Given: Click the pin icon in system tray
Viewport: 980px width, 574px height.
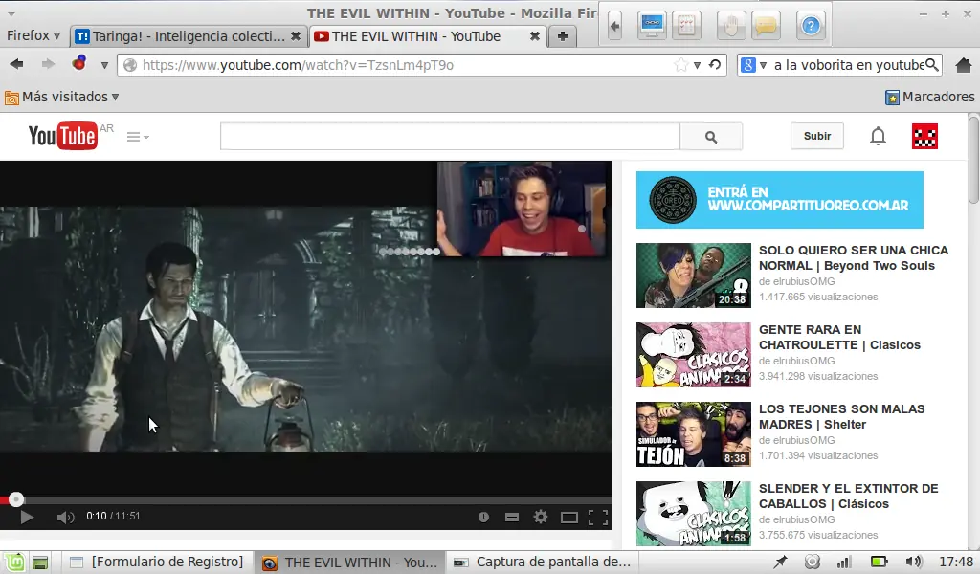Looking at the screenshot, I should click(780, 562).
